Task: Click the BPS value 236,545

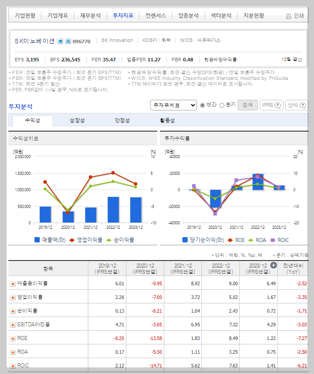Action: [x=71, y=60]
